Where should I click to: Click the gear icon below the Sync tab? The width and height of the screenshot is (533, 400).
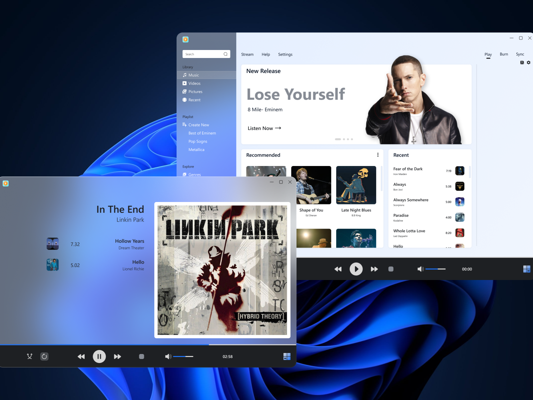[x=528, y=62]
